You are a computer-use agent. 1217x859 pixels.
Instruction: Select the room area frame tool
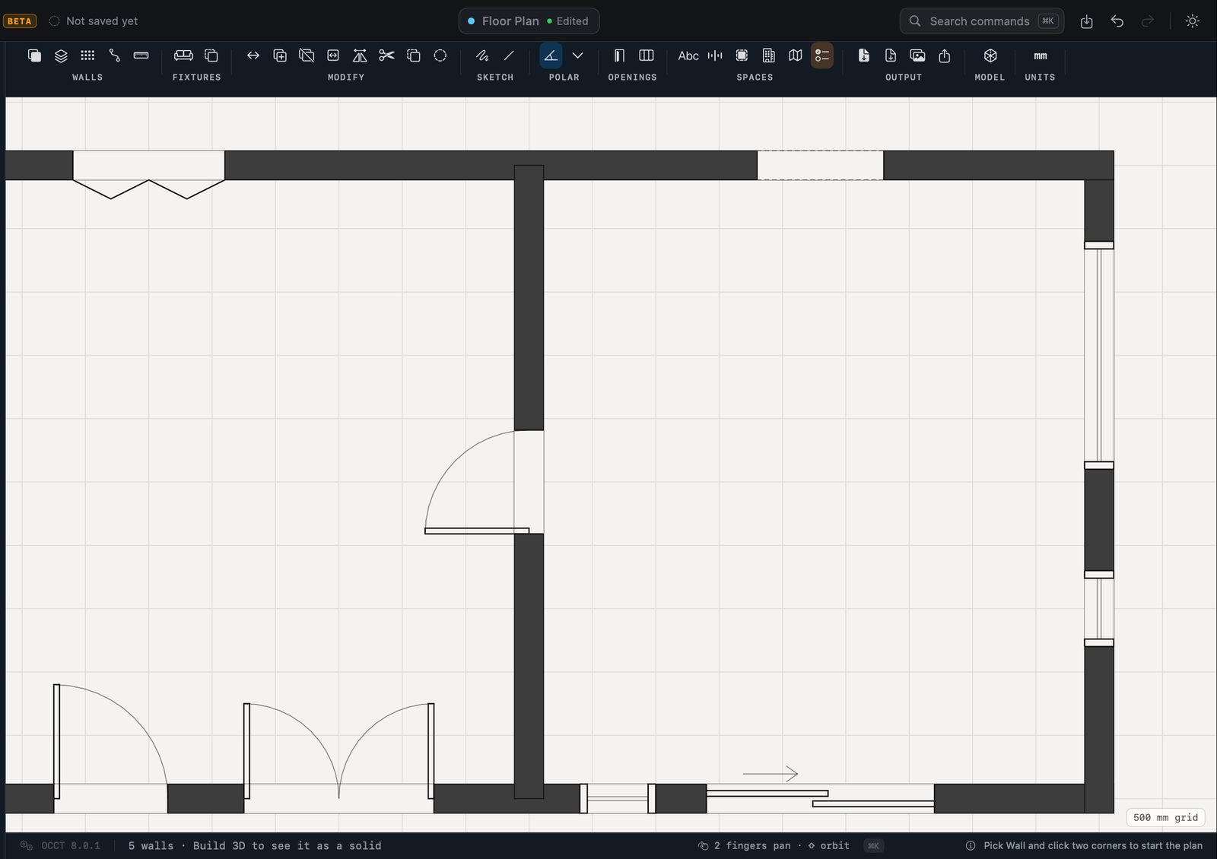(742, 55)
